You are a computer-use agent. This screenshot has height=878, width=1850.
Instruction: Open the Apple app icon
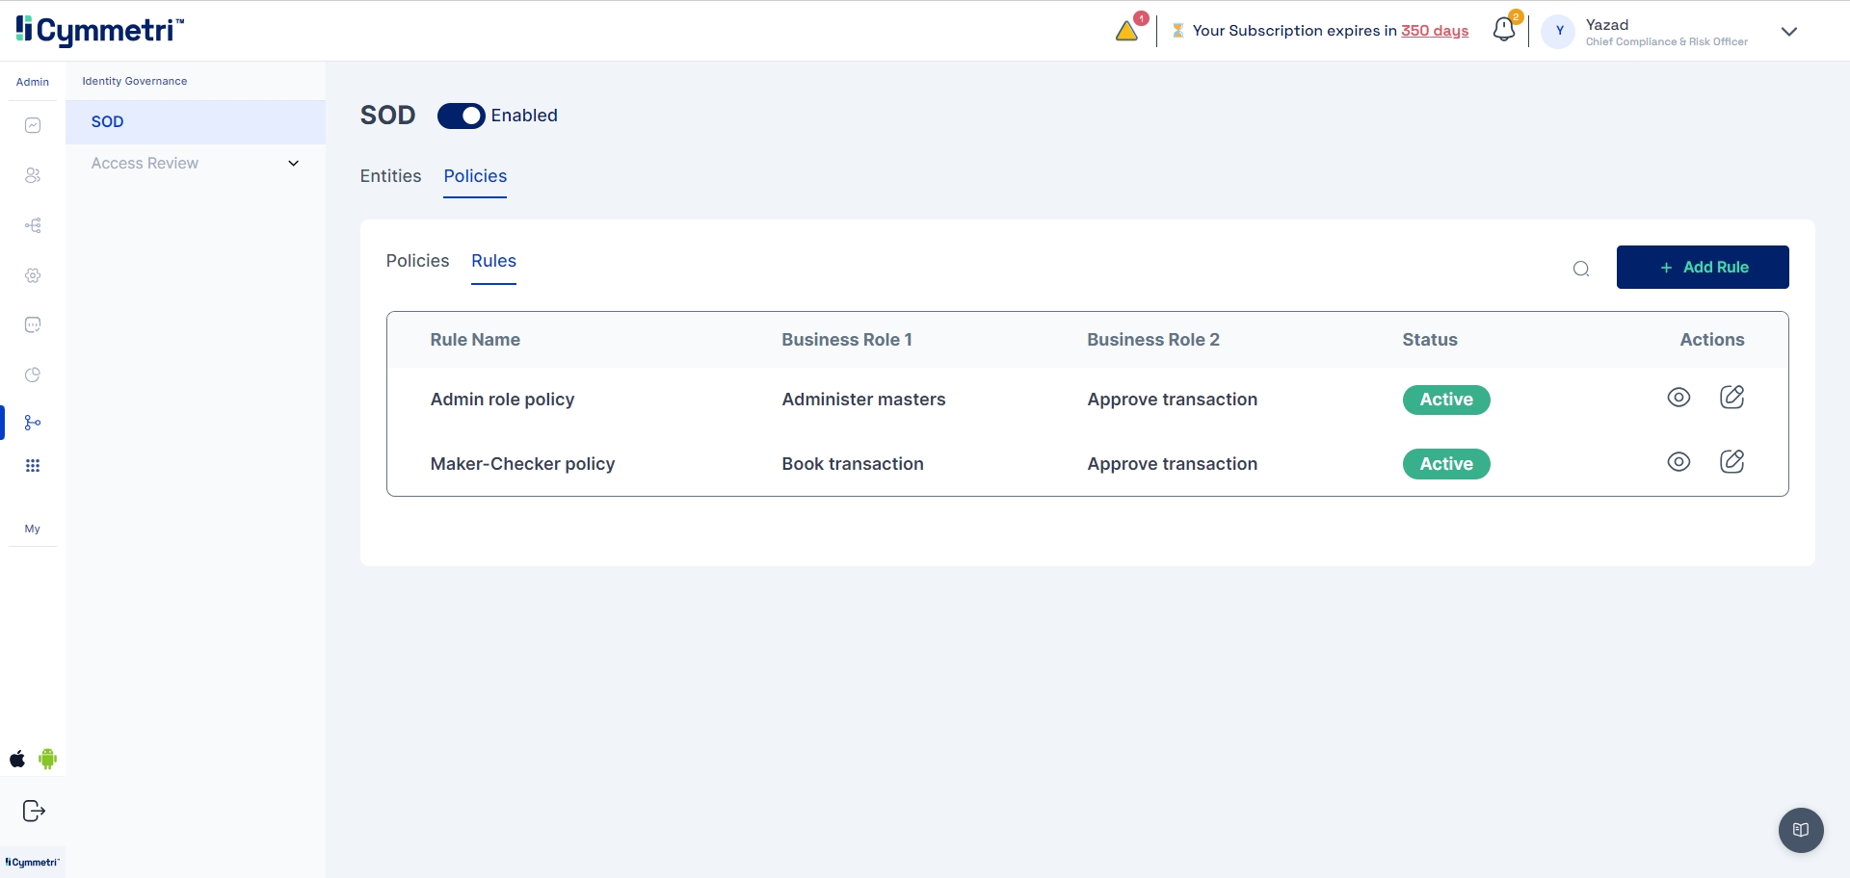pyautogui.click(x=17, y=759)
